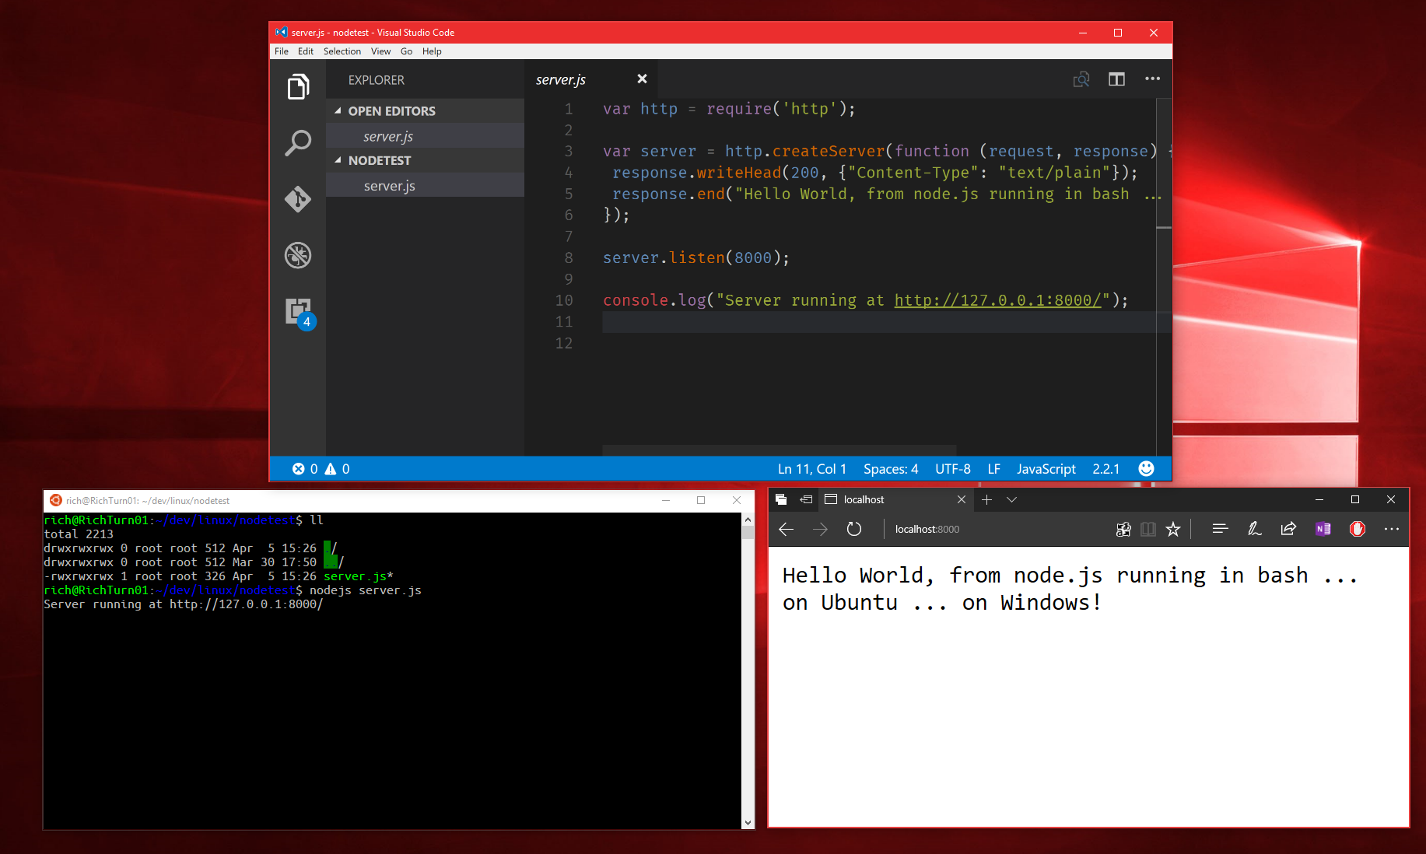Open the View menu in VS Code
The image size is (1426, 854).
[x=380, y=51]
